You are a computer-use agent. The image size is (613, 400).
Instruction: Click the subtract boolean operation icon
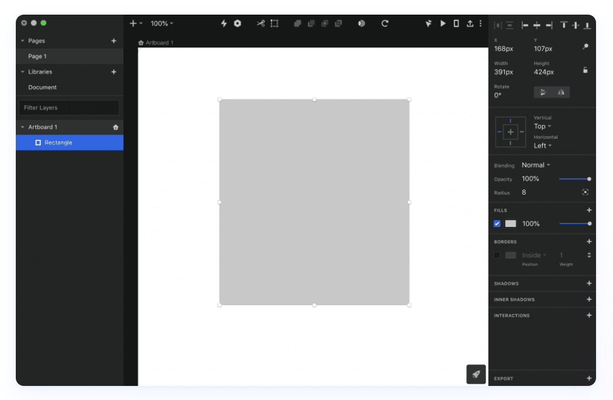click(x=311, y=23)
